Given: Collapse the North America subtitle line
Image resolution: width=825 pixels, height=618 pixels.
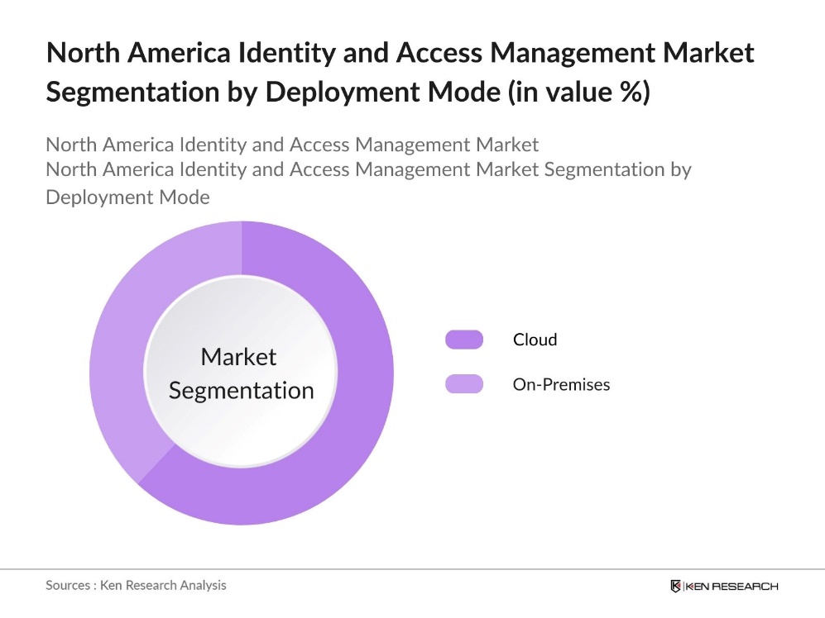Looking at the screenshot, I should [x=291, y=145].
